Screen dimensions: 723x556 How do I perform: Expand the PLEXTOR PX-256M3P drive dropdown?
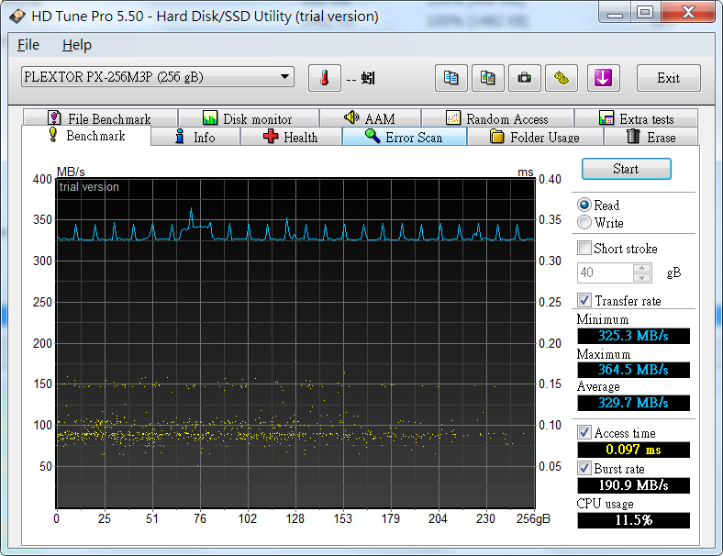[x=284, y=77]
